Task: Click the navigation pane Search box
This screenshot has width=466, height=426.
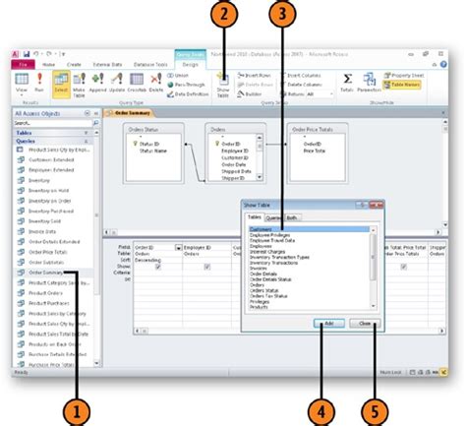Action: [53, 123]
